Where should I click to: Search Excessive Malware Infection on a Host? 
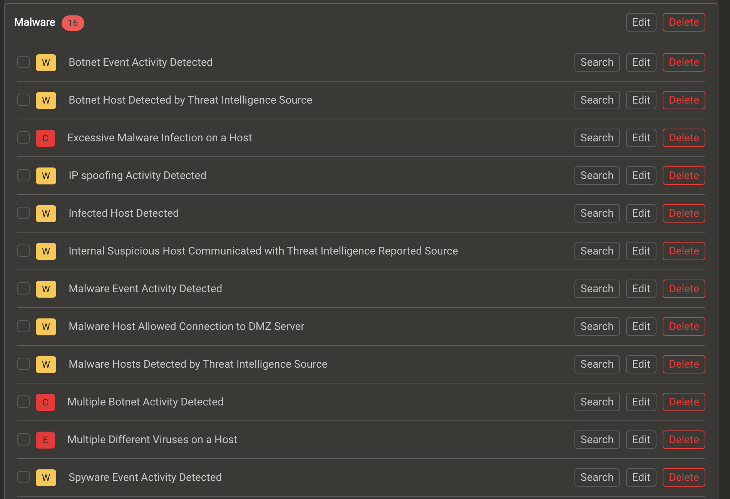(597, 138)
